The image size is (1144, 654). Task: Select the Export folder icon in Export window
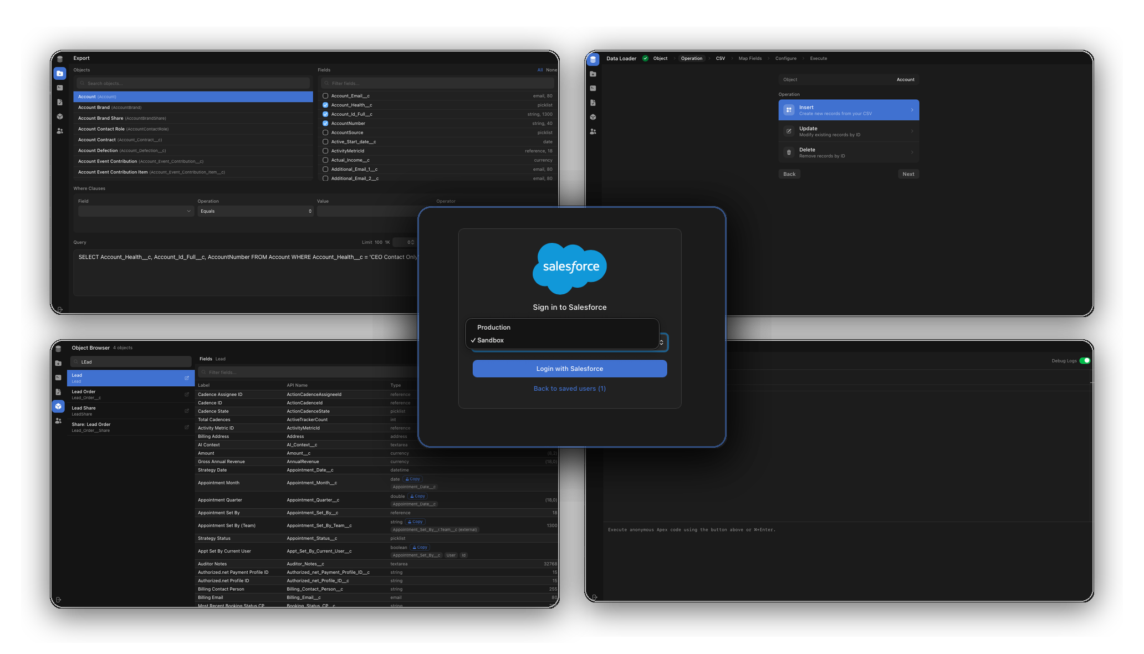pyautogui.click(x=60, y=73)
